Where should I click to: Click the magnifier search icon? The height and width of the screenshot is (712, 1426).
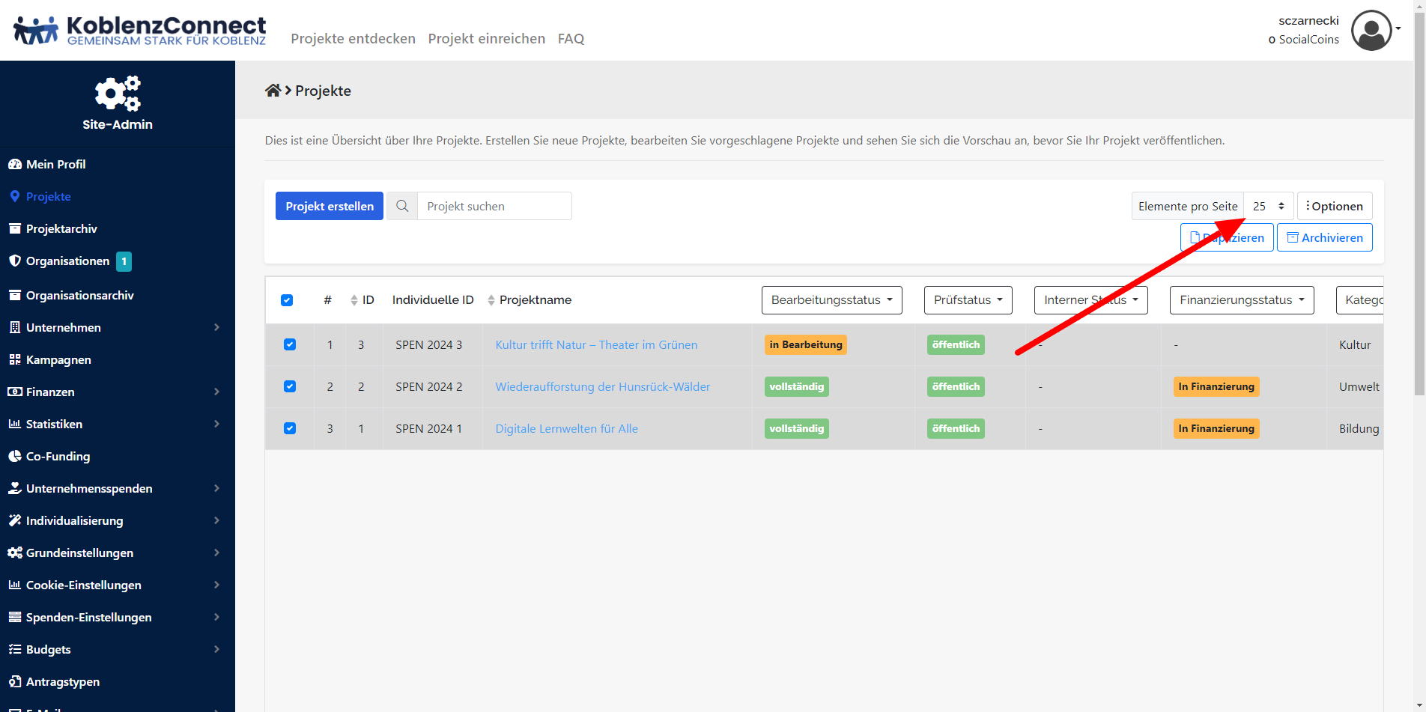pos(402,206)
